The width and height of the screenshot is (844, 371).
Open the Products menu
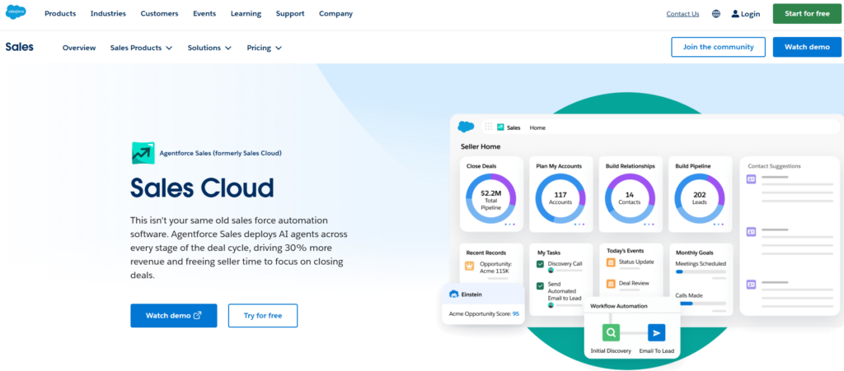click(60, 13)
